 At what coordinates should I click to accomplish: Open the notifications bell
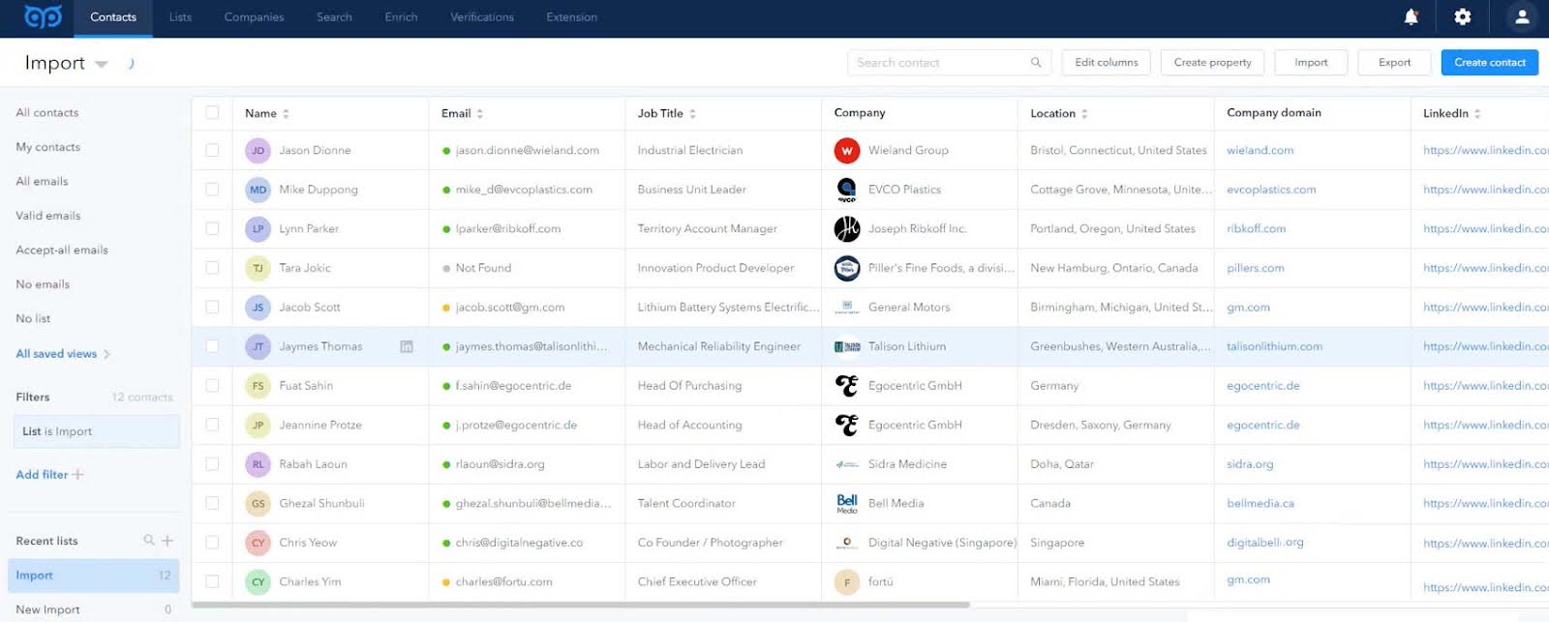[x=1411, y=16]
